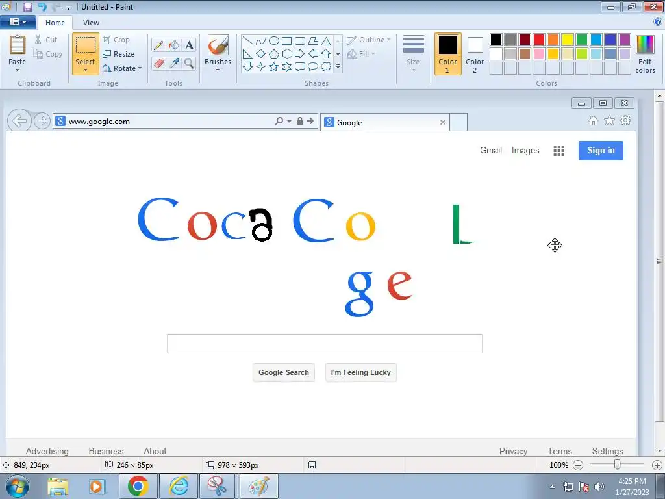
Task: Pick the green color swatch
Action: tap(582, 40)
